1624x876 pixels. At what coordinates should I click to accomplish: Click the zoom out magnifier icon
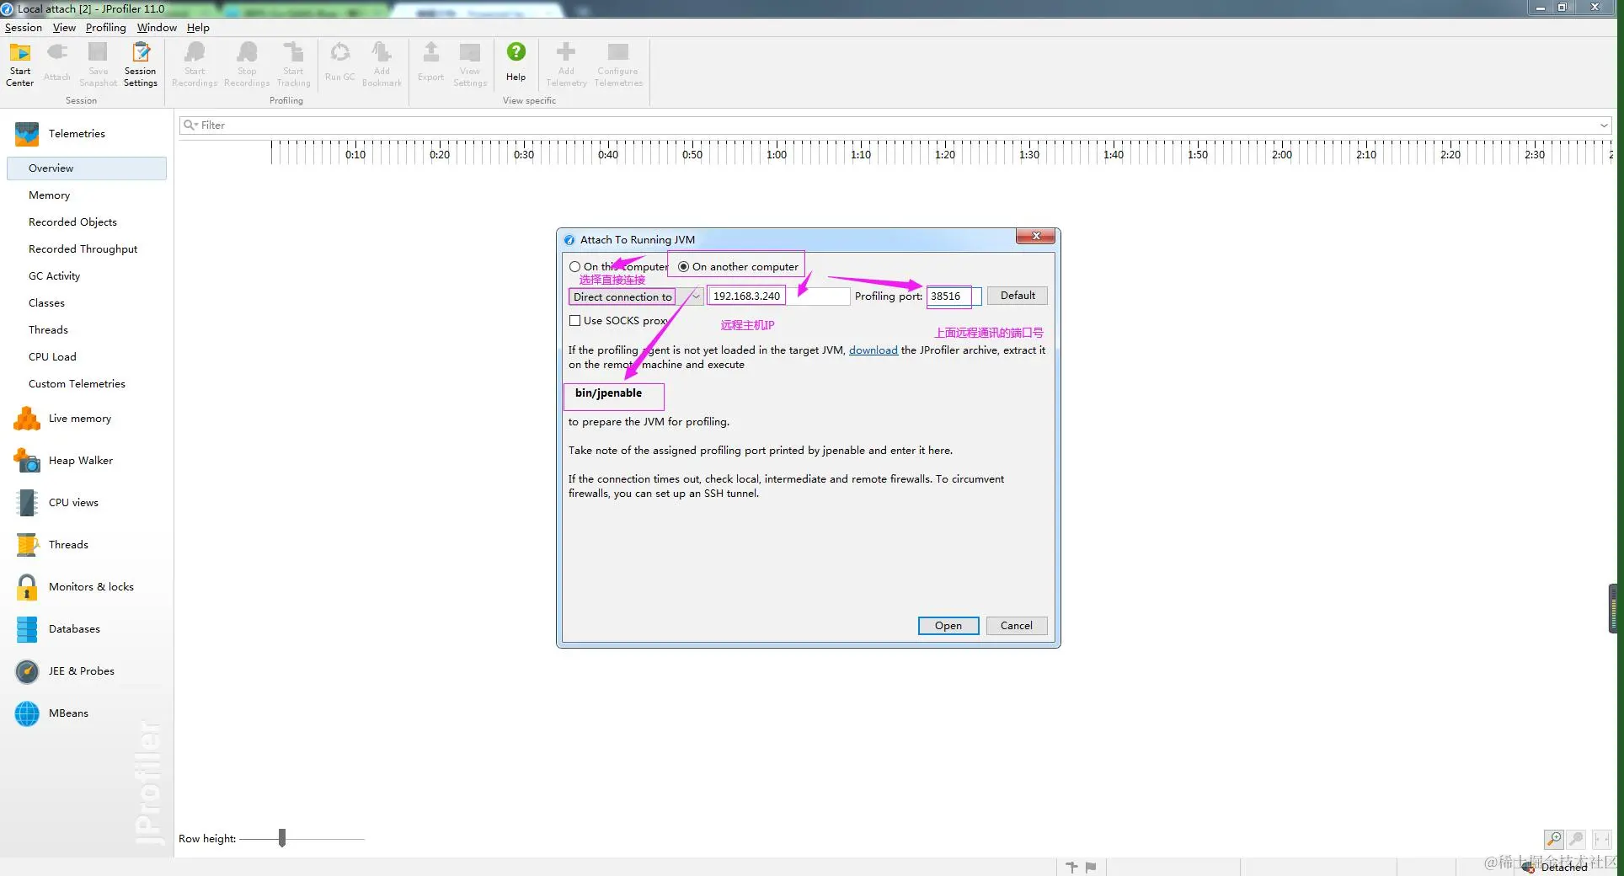point(1576,839)
